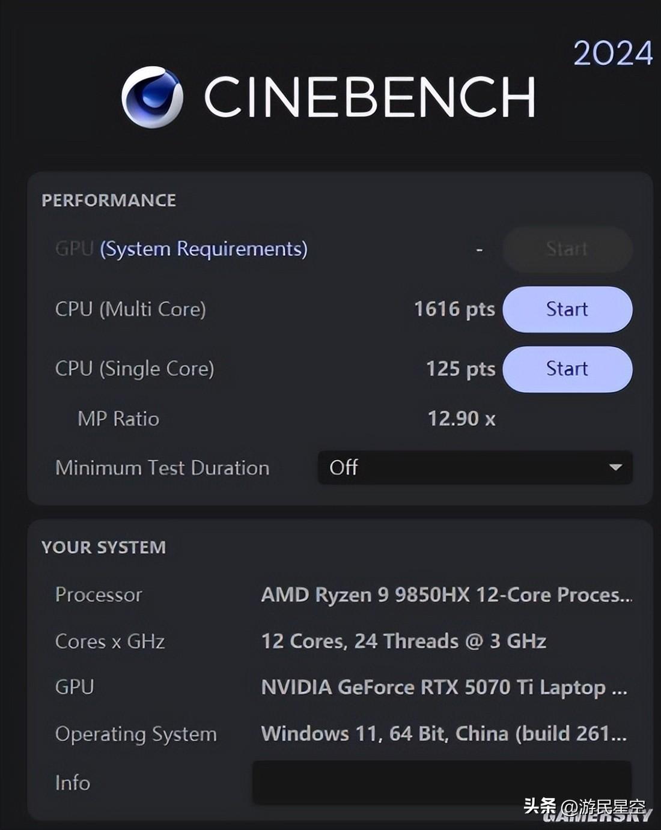Click the greyed-out GPU Start button
This screenshot has height=830, width=661.
pos(567,249)
